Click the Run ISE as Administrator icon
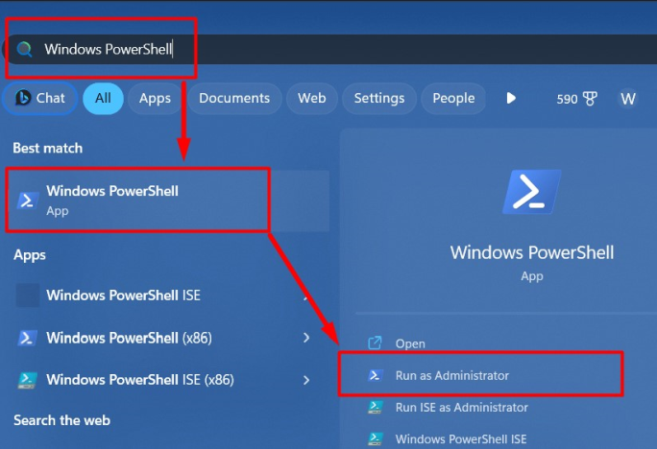The width and height of the screenshot is (657, 449). [x=375, y=407]
